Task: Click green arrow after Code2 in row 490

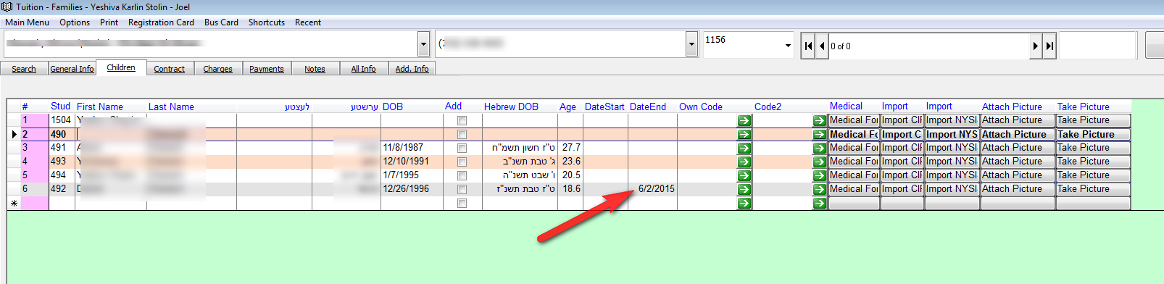Action: click(820, 134)
